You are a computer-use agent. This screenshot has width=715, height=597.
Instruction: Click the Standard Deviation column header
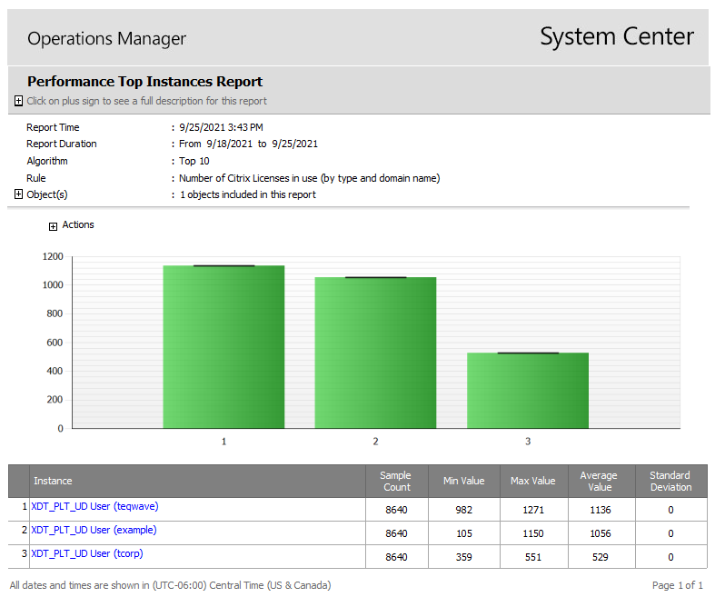pos(671,482)
